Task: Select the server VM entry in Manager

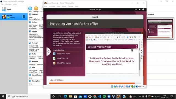Action: click(x=14, y=16)
